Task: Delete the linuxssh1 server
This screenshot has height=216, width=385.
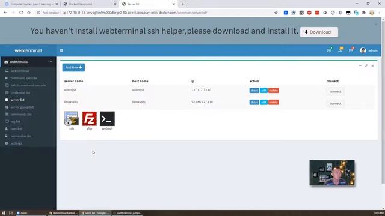Action: pos(274,102)
